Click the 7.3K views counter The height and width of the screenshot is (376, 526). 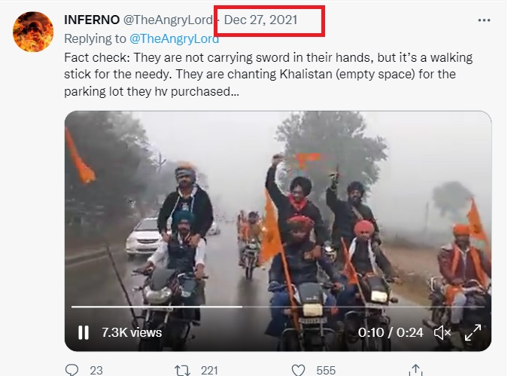point(131,332)
